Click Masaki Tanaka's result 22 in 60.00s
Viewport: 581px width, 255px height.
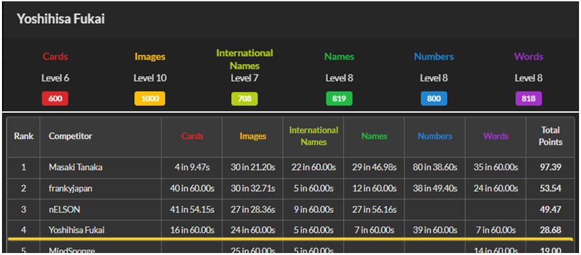[x=314, y=167]
